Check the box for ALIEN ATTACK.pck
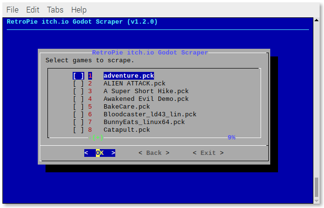Viewport: 324px width, 208px height. click(78, 83)
